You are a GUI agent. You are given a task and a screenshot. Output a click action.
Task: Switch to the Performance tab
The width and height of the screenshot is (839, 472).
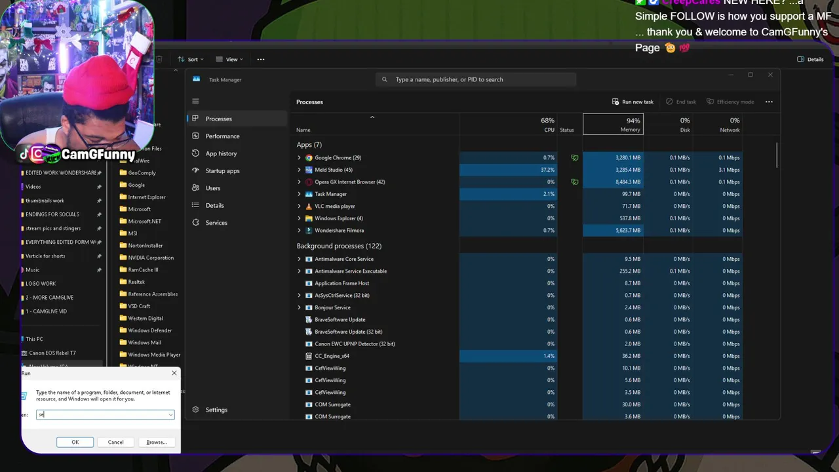pyautogui.click(x=237, y=136)
